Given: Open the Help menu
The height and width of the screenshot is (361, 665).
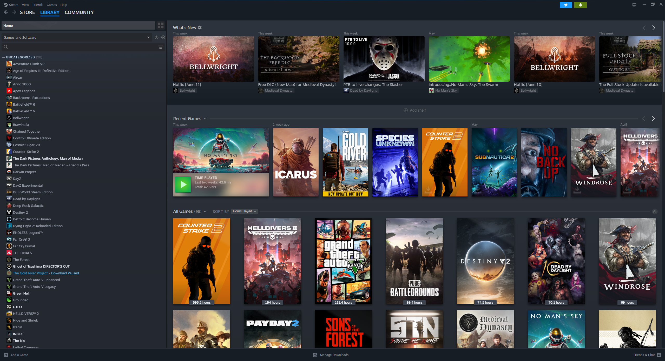Looking at the screenshot, I should point(64,5).
